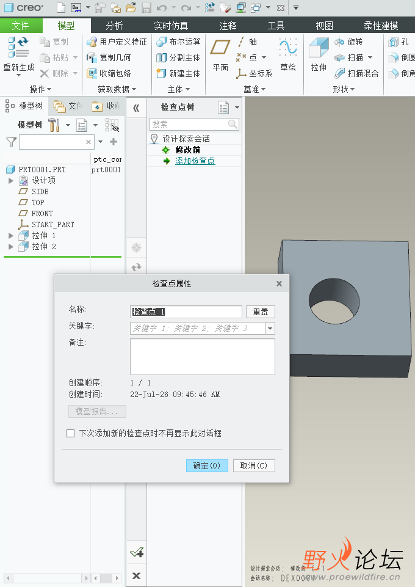Start the 草绘 (Sketch) tool
Image resolution: width=415 pixels, height=587 pixels.
[288, 54]
